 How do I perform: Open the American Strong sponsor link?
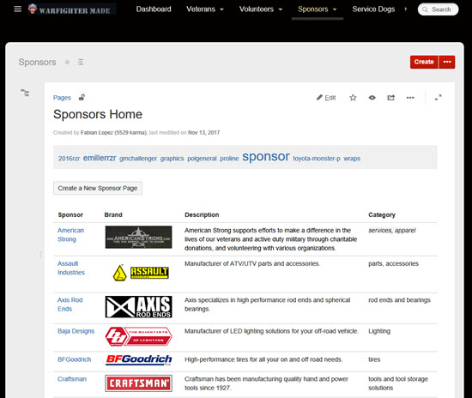(x=70, y=235)
